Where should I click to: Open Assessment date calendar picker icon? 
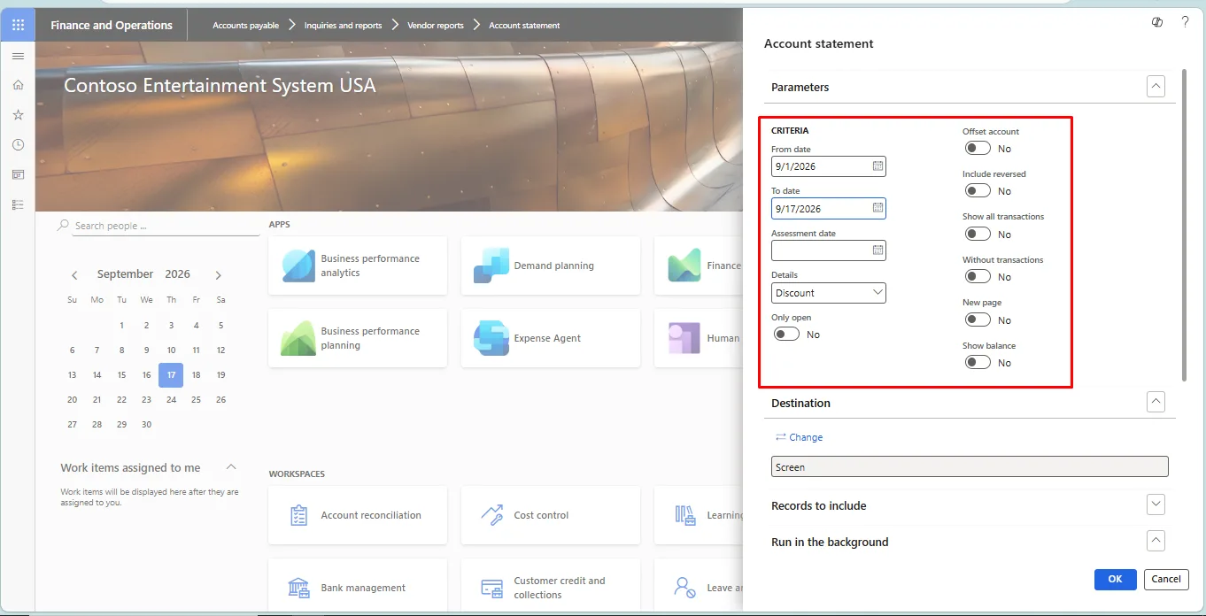coord(877,250)
